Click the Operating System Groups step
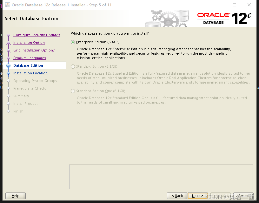Viewport: 259px width, 203px height. 35,81
